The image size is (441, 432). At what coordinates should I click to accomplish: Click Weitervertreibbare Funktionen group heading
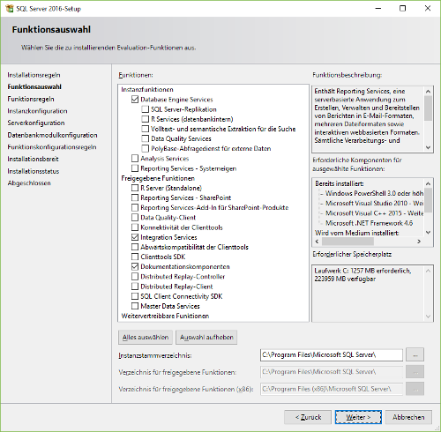(165, 316)
